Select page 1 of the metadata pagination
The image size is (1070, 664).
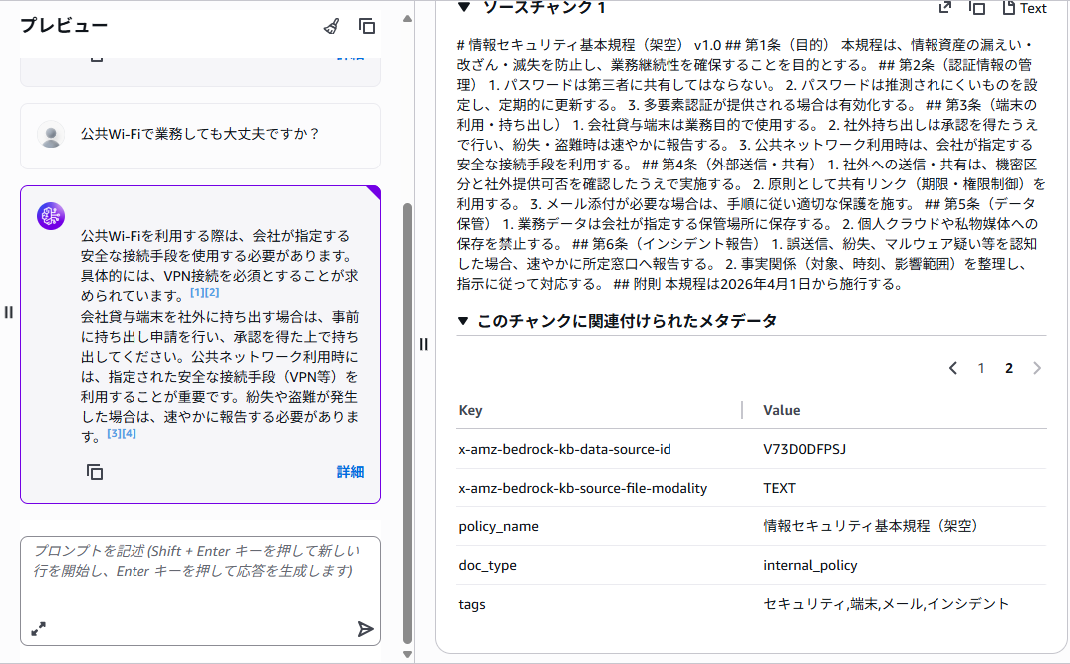click(981, 368)
